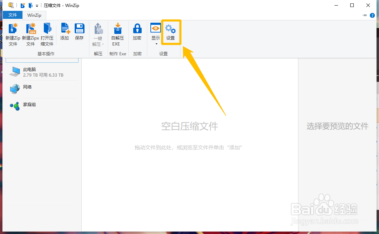Image resolution: width=379 pixels, height=234 pixels.
Task: Select 此电脑 in the left pane
Action: 42,72
